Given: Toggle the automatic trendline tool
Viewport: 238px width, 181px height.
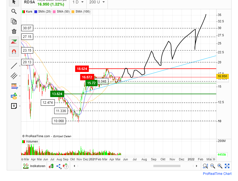Looking at the screenshot, I should point(14,42).
